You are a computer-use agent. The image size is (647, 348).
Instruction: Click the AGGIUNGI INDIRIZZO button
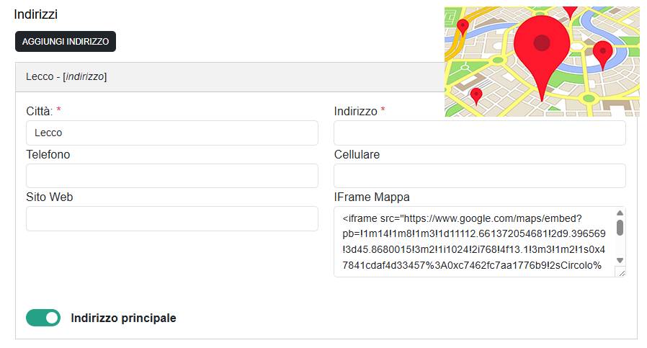tap(66, 42)
